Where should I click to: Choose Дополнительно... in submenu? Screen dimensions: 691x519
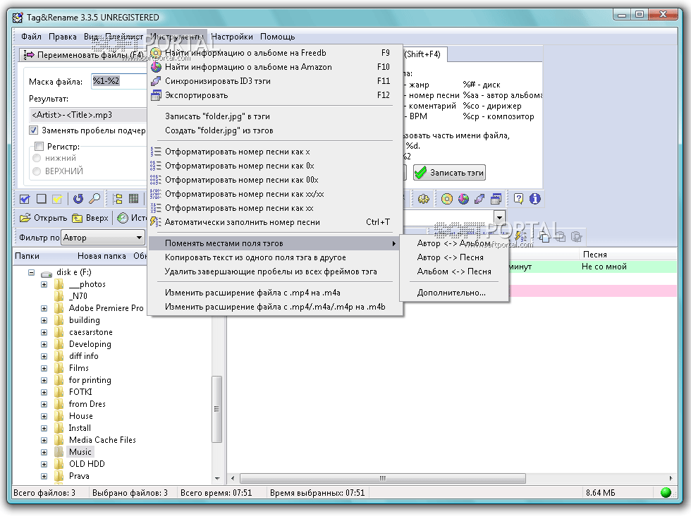click(454, 293)
